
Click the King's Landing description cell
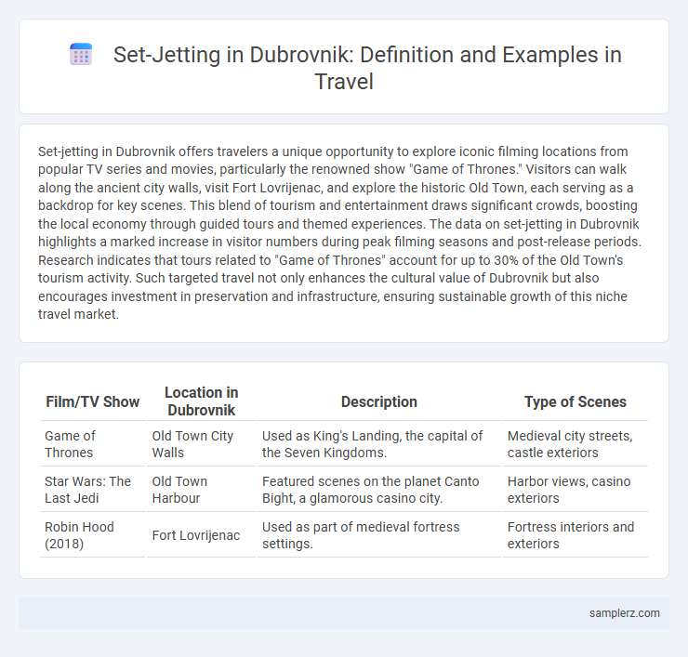(379, 444)
